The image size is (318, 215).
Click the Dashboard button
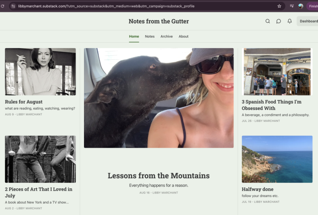(x=308, y=21)
